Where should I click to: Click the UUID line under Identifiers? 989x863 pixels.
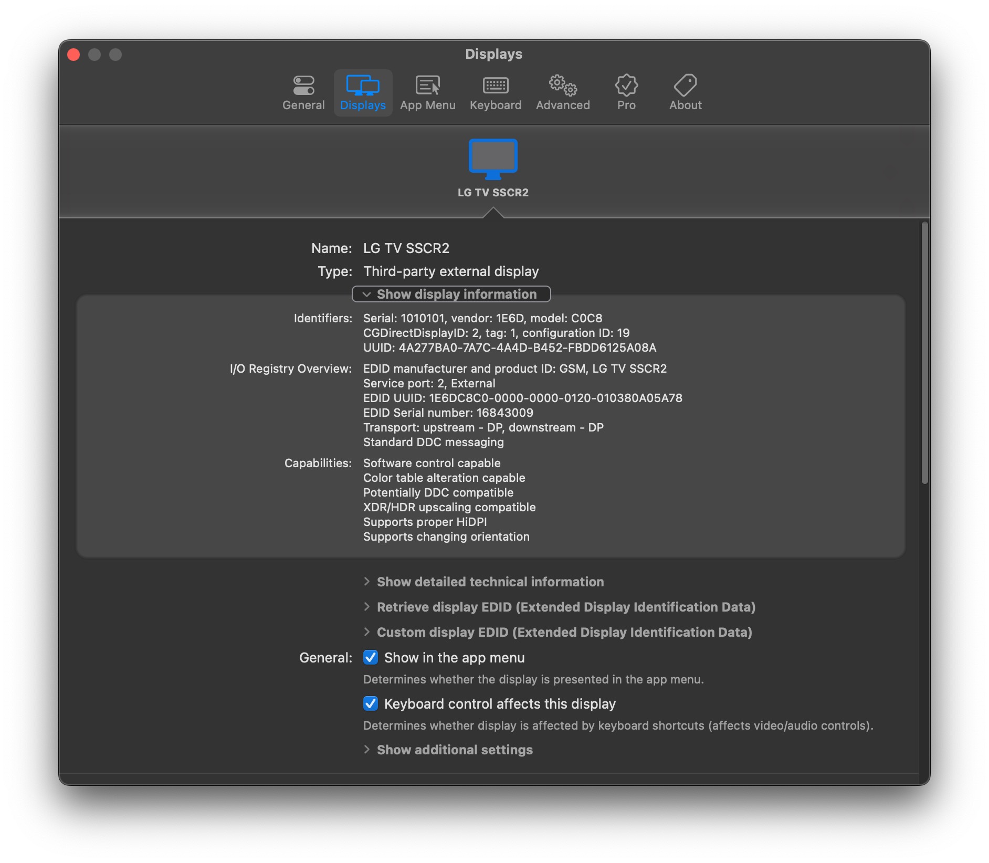(510, 348)
